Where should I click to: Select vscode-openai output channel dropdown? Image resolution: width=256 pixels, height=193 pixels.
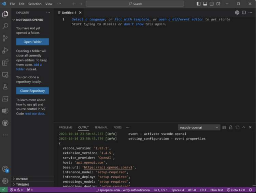pos(199,127)
